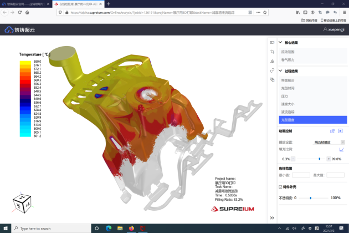Click the orientation cube in the viewport
349x233 pixels.
coord(22,203)
